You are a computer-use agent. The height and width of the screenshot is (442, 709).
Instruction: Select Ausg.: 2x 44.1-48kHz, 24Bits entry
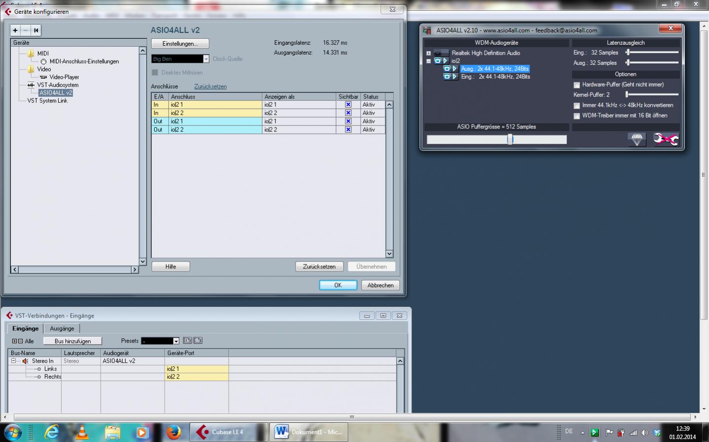point(495,69)
